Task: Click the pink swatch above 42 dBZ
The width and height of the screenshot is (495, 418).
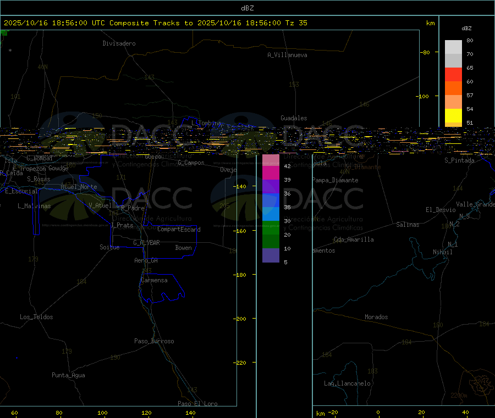Action: [271, 160]
